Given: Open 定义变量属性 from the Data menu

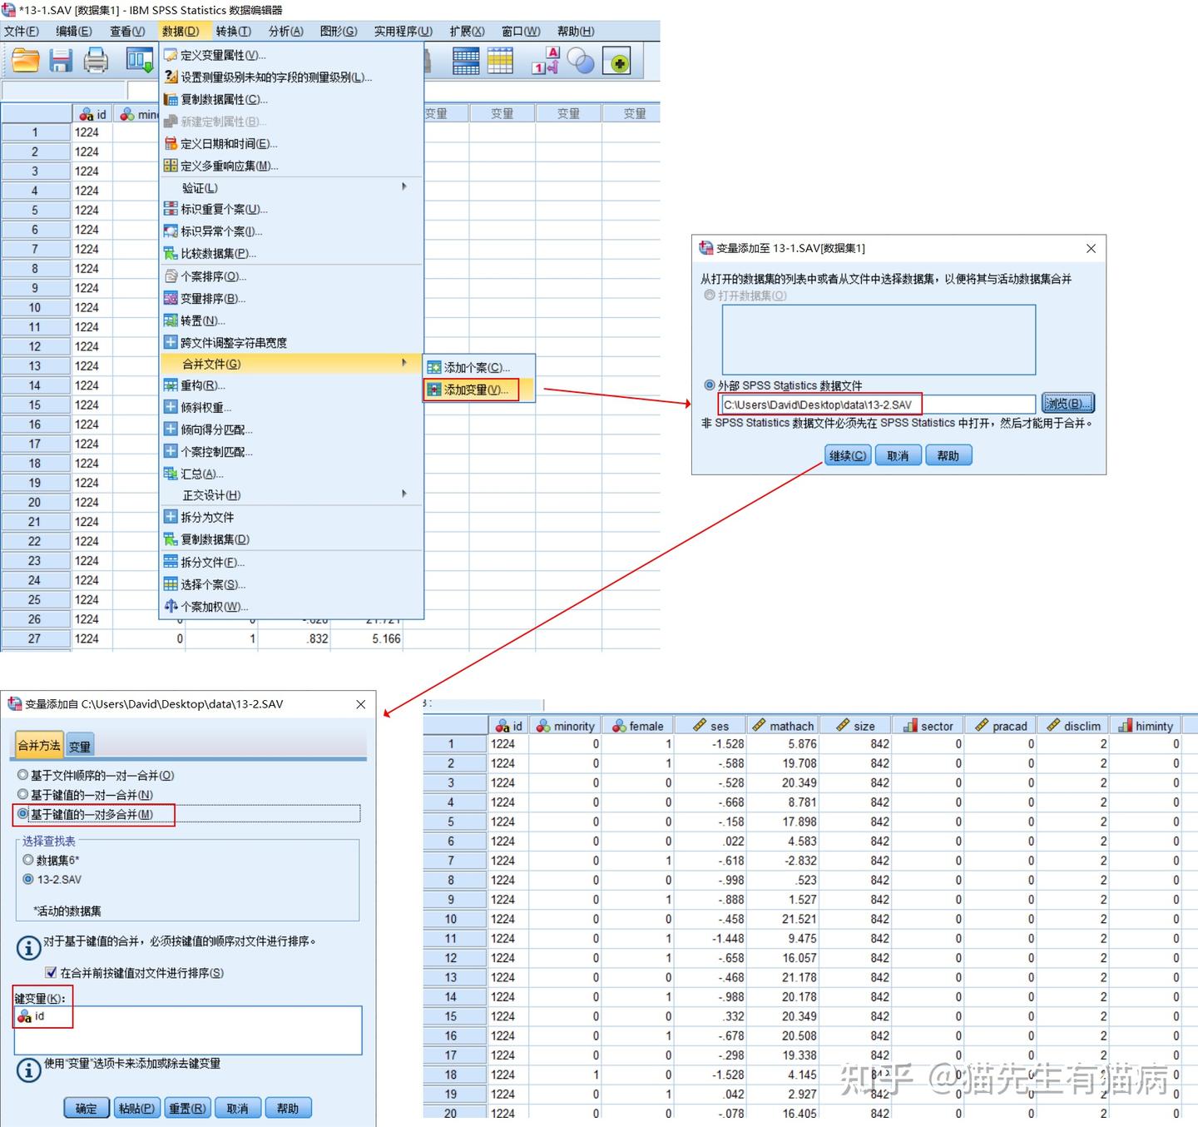Looking at the screenshot, I should coord(218,55).
